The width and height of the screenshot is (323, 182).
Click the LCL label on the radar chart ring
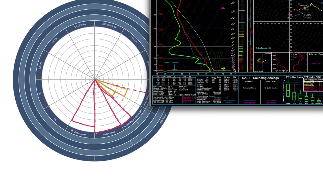(40, 94)
